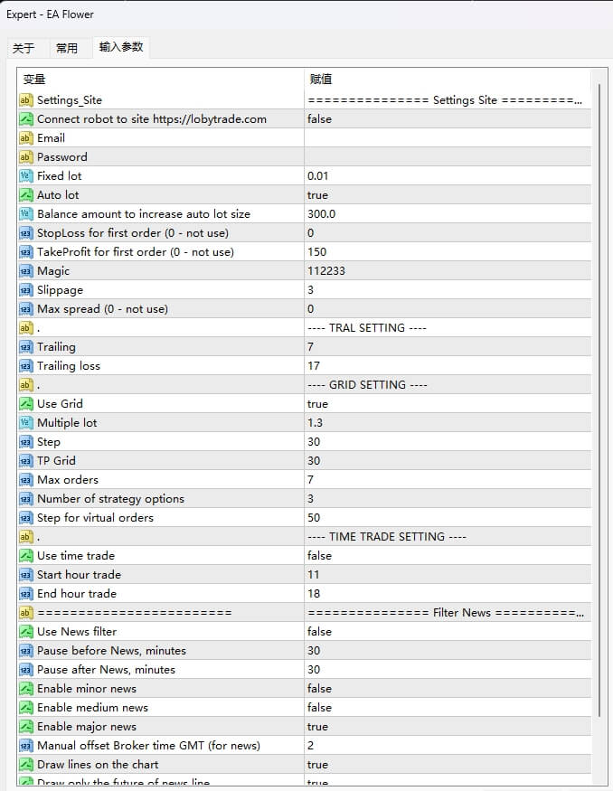Click the icon beside Step for virtual orders

pyautogui.click(x=25, y=518)
